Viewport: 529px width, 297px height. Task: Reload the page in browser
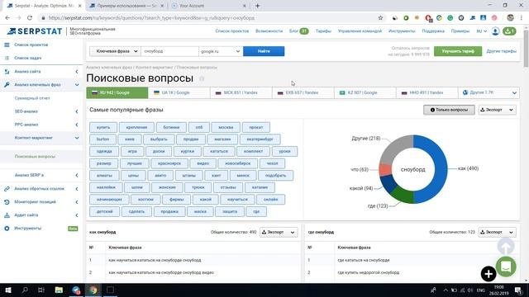coord(30,18)
